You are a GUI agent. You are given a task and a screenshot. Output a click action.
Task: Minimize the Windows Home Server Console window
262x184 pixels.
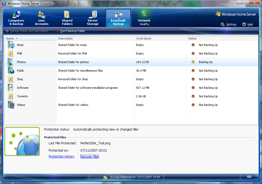239,3
